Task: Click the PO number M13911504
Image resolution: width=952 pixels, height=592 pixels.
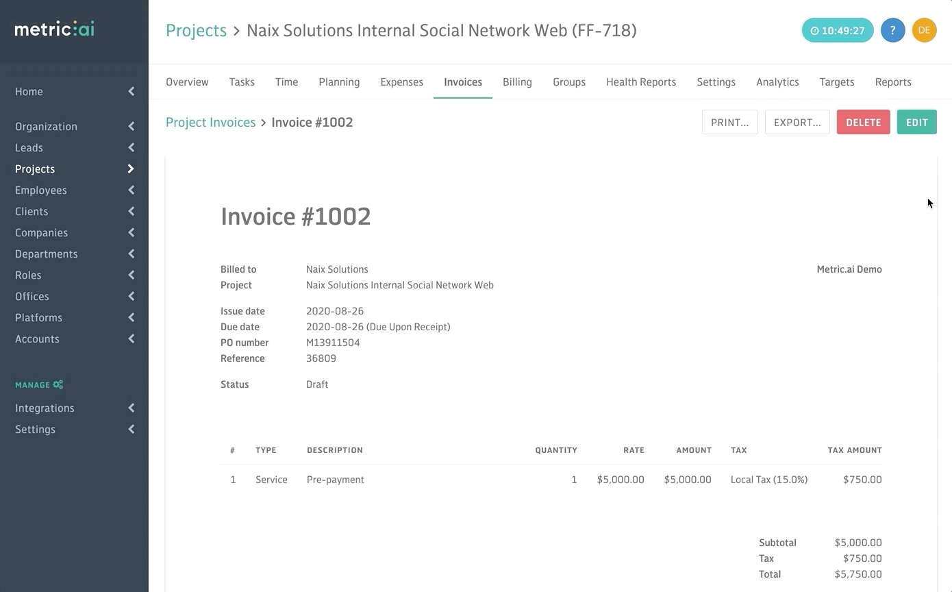Action: 333,343
